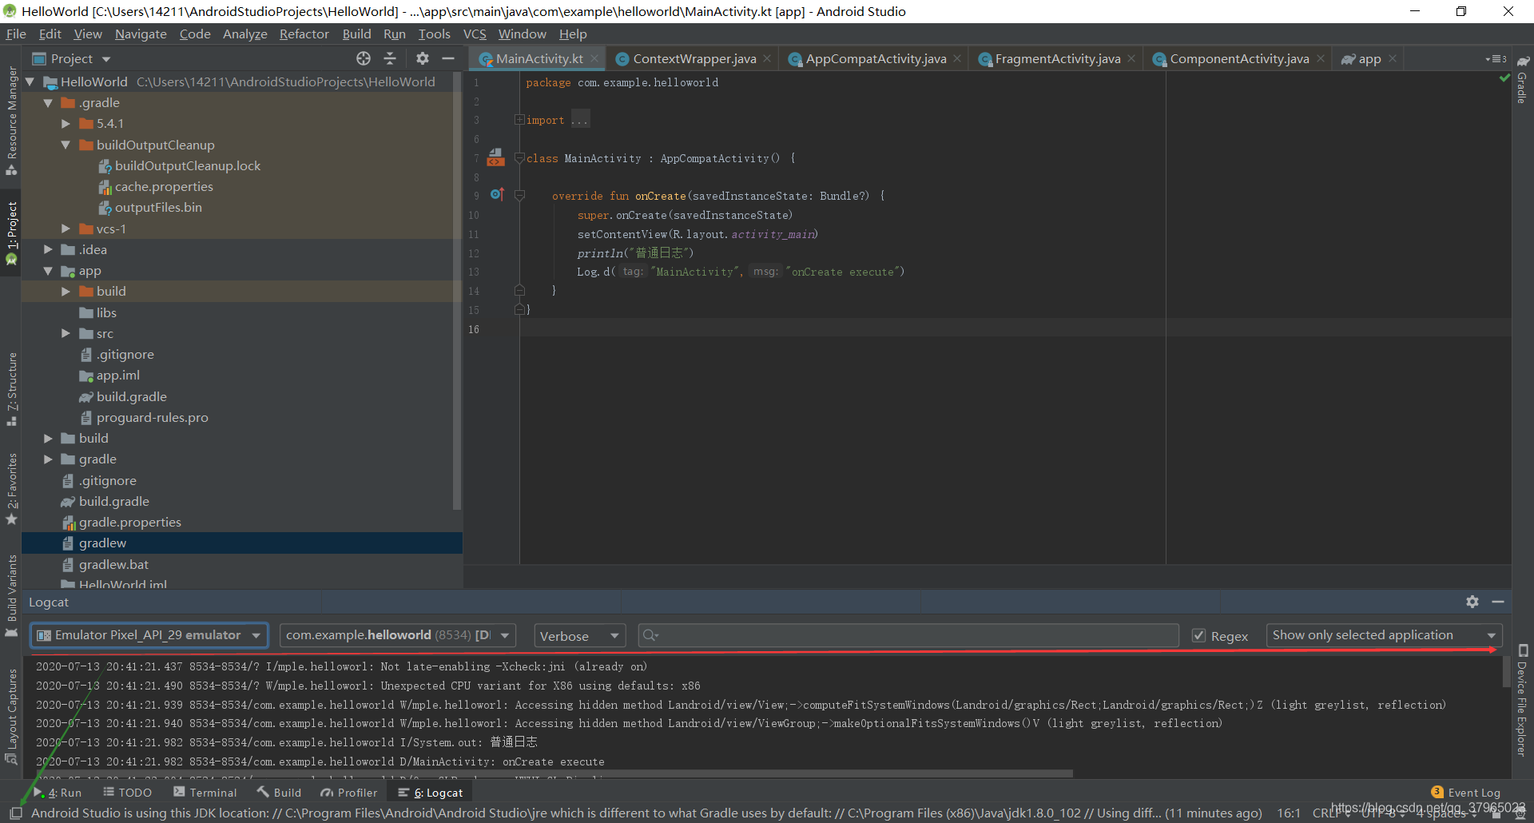Click the 16:1 cursor position in status bar
1534x823 pixels.
pos(1288,813)
